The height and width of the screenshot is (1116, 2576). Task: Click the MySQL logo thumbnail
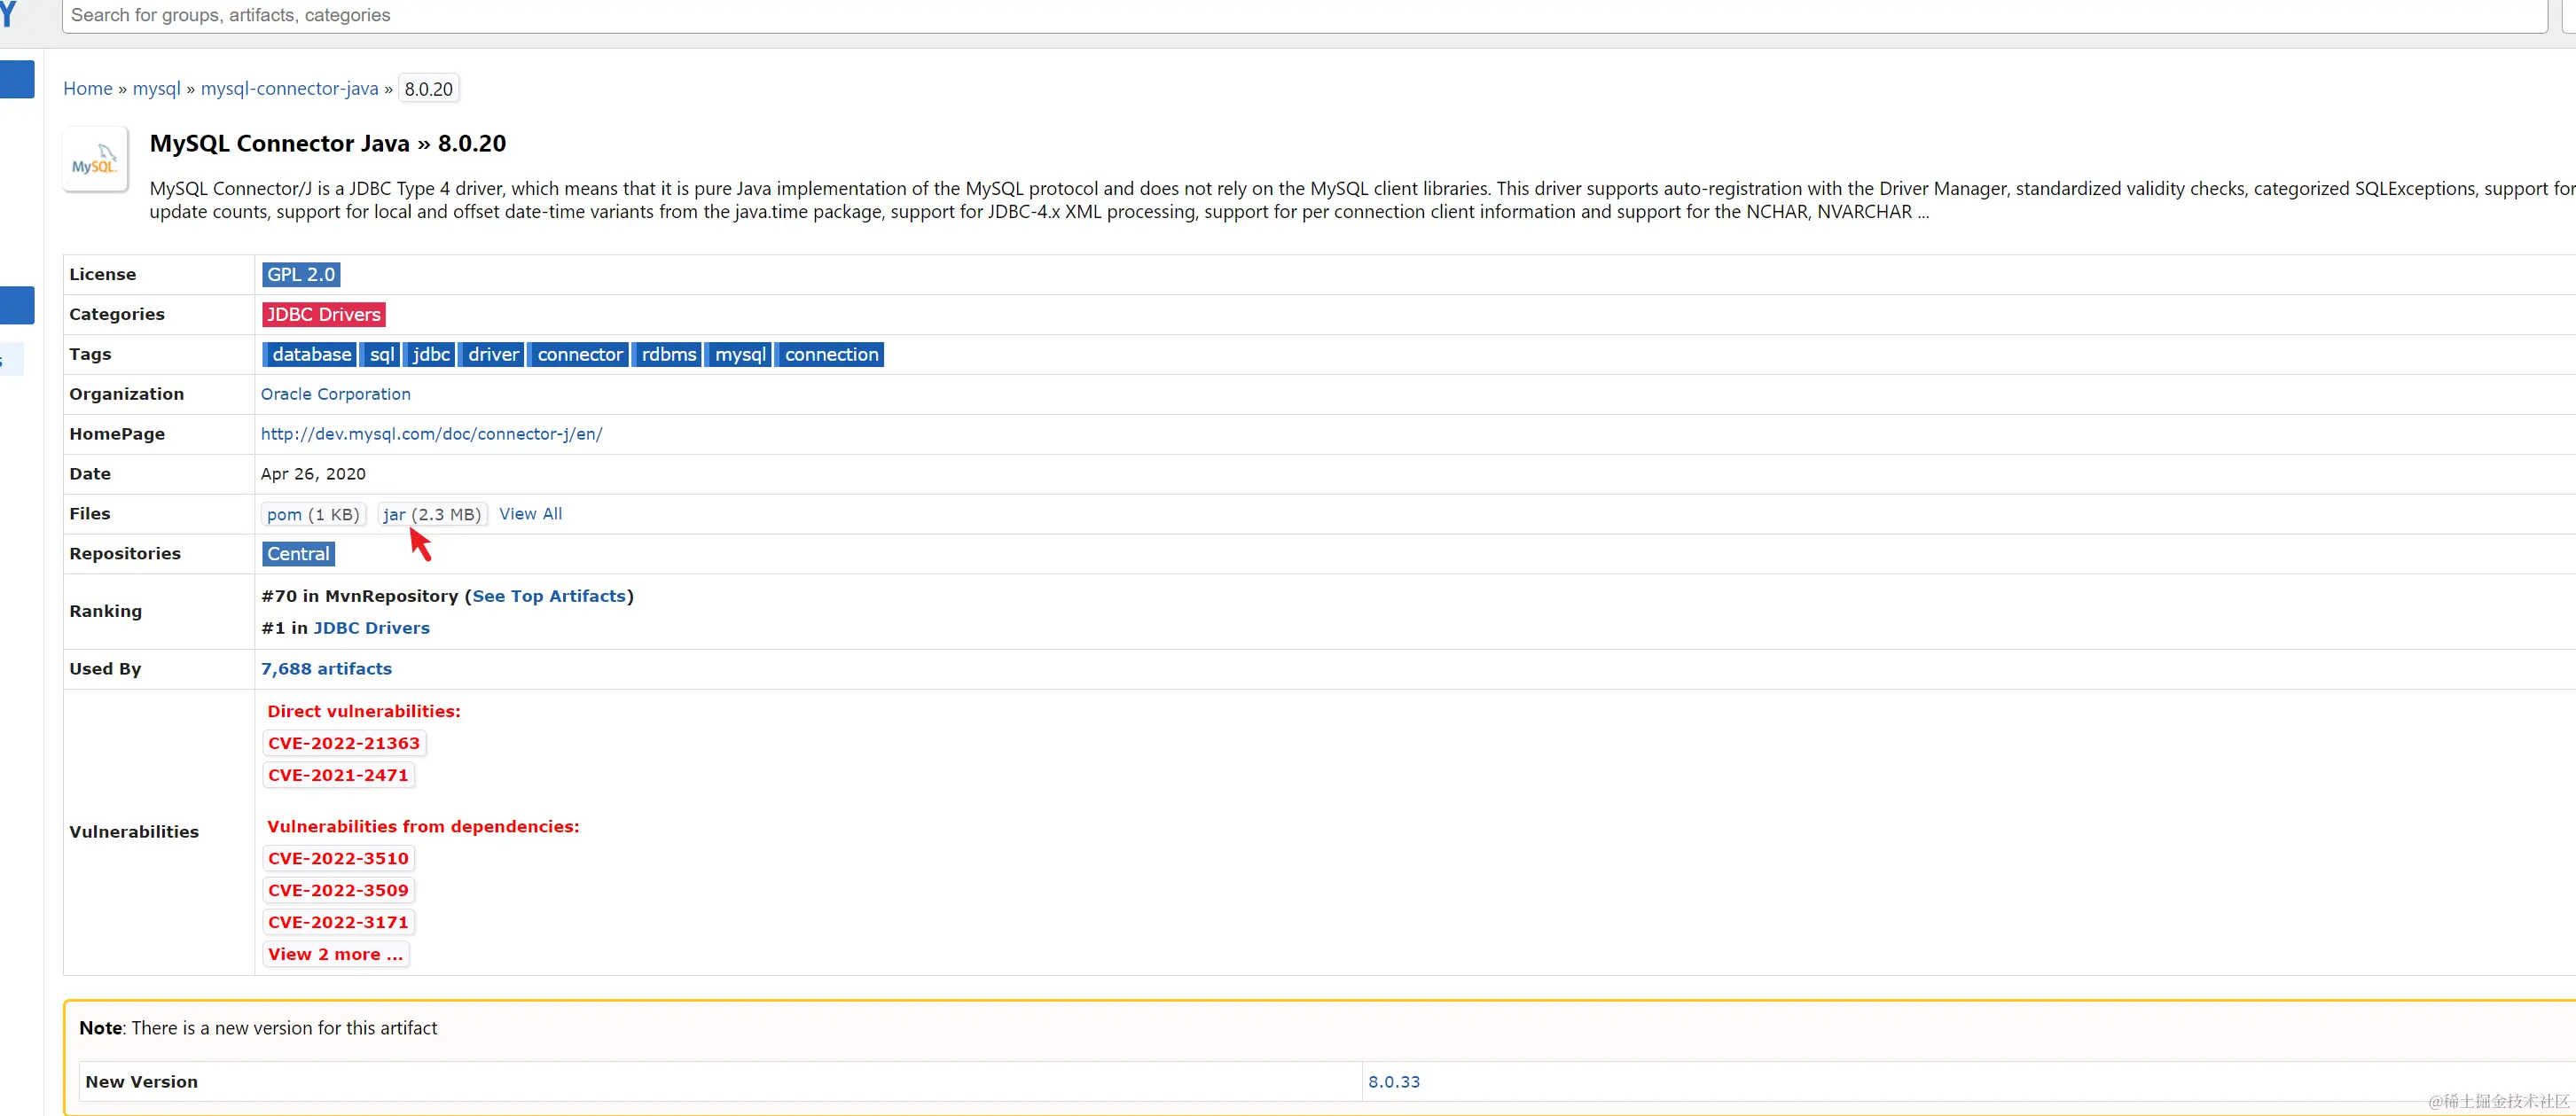pos(96,159)
